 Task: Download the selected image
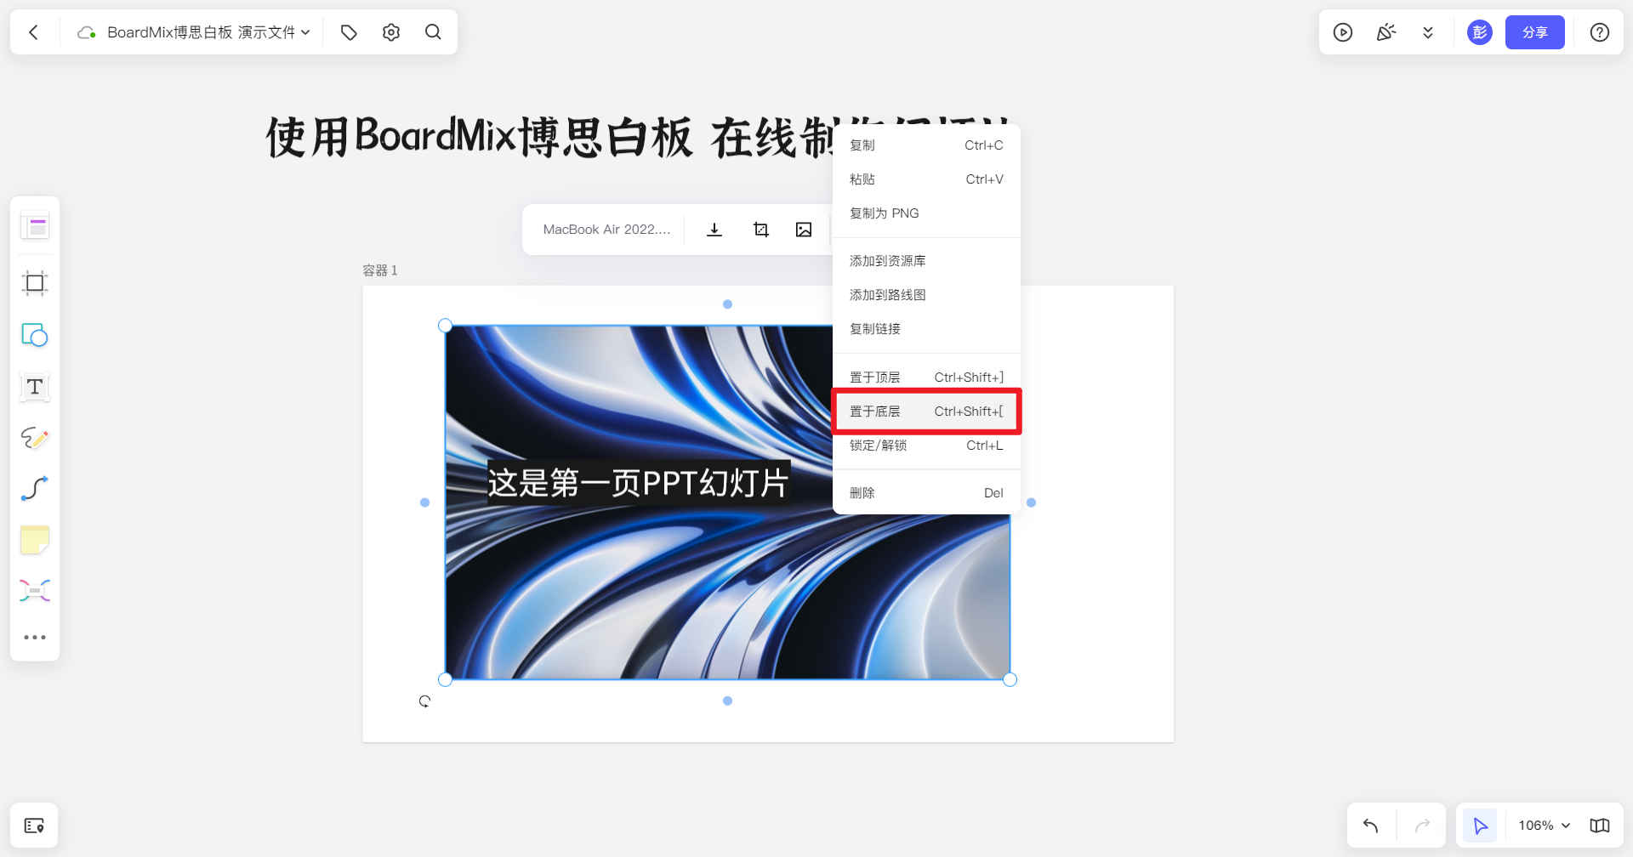(714, 229)
